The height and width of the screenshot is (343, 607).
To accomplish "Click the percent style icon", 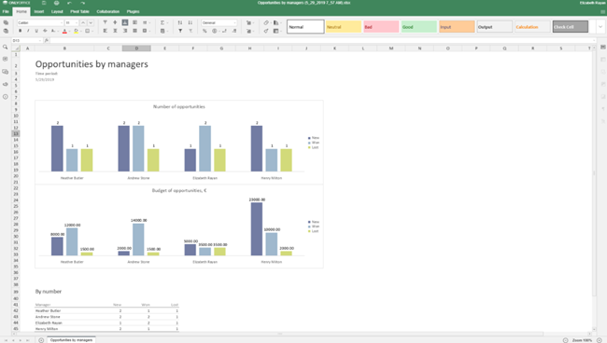I will [x=205, y=31].
